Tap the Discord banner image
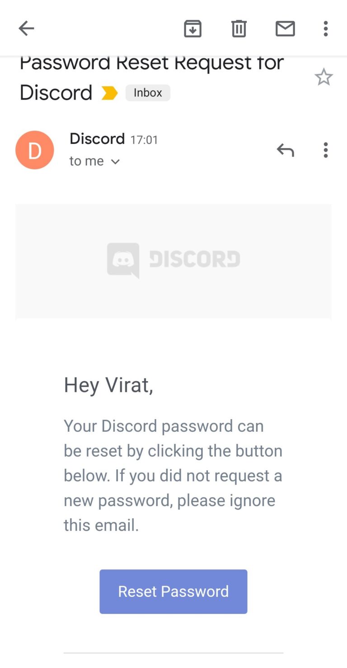347x668 pixels. [173, 261]
